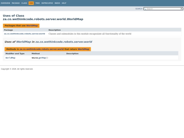The image size is (184, 138).
Task: Click the 'Modifier and Type' column header
Action: tap(15, 53)
